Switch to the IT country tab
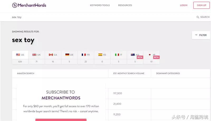This screenshot has height=121, width=211. pyautogui.click(x=118, y=55)
